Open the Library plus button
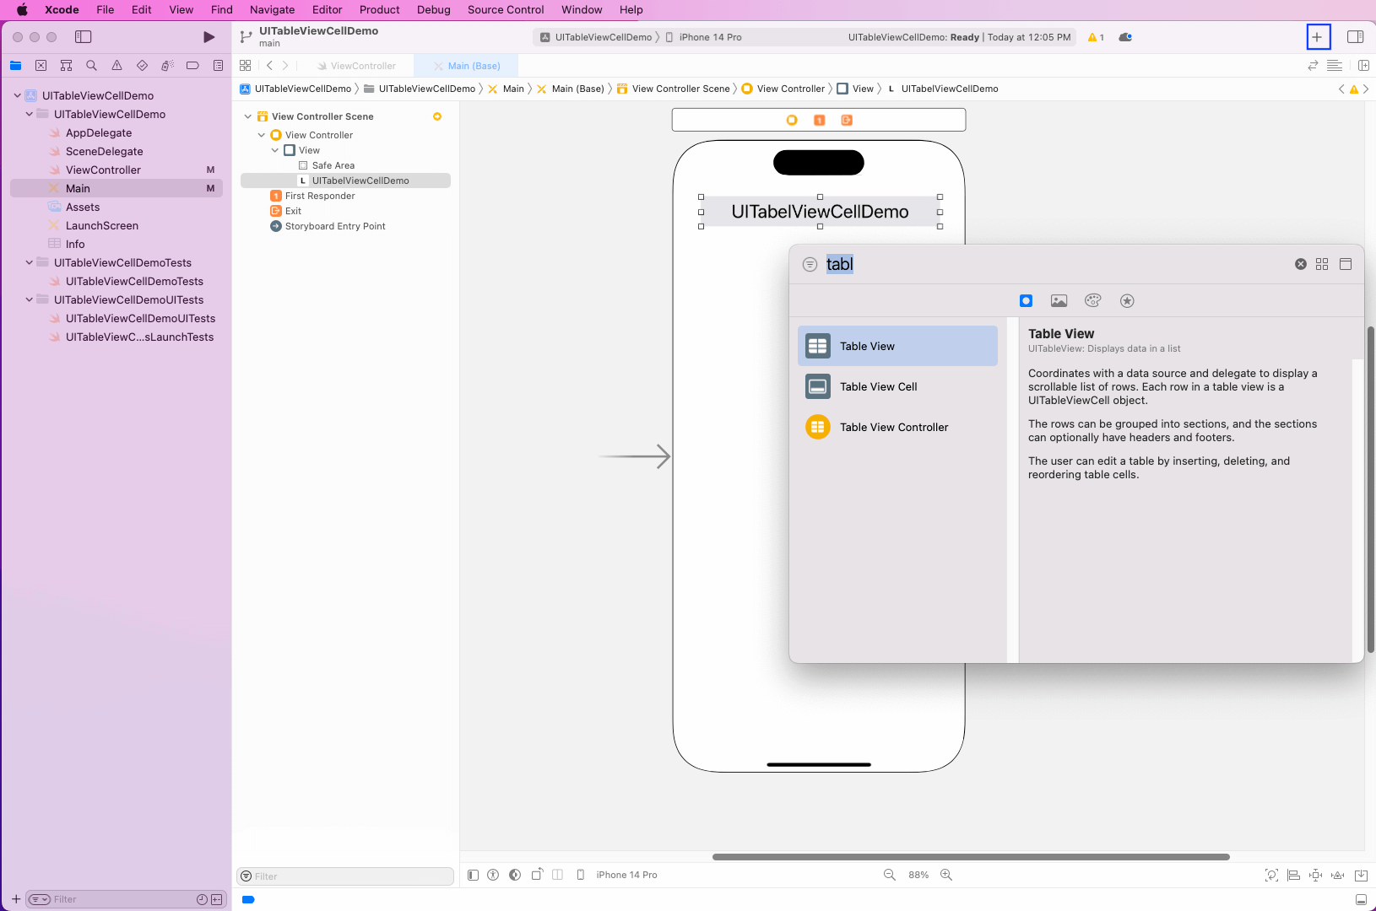Screen dimensions: 1376x911 click(1317, 37)
